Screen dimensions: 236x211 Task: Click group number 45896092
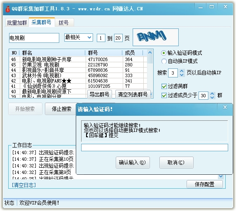[98, 75]
